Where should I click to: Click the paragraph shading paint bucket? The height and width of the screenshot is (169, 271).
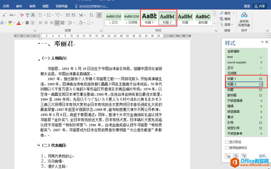[81, 23]
